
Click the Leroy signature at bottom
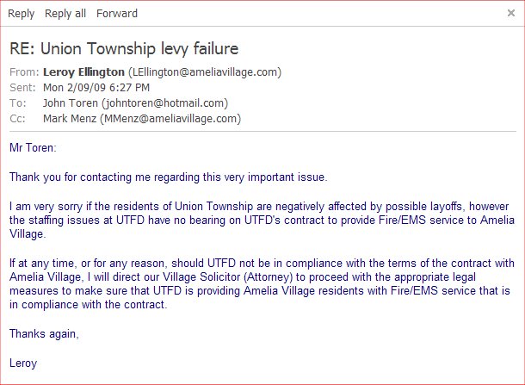pyautogui.click(x=23, y=363)
